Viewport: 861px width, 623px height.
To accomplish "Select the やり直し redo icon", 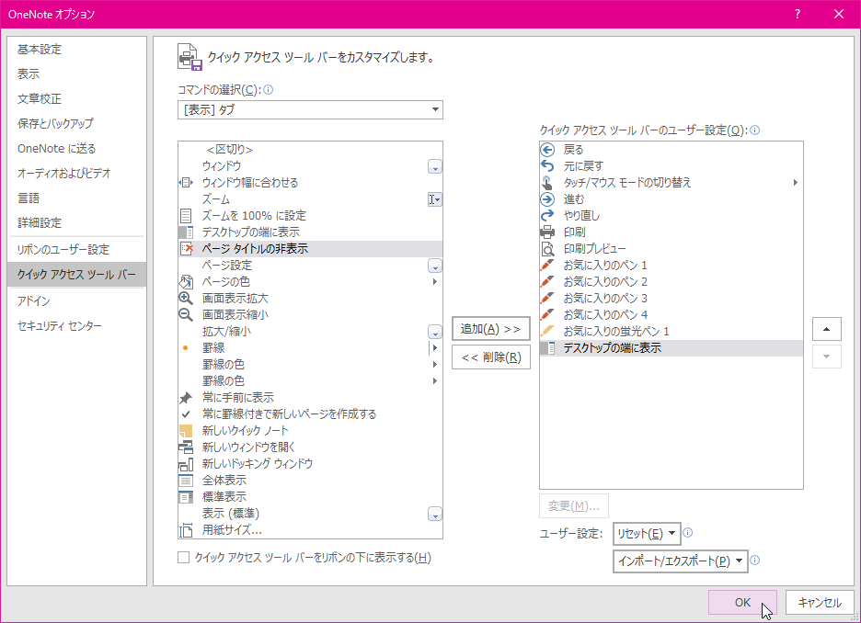I will coord(547,216).
